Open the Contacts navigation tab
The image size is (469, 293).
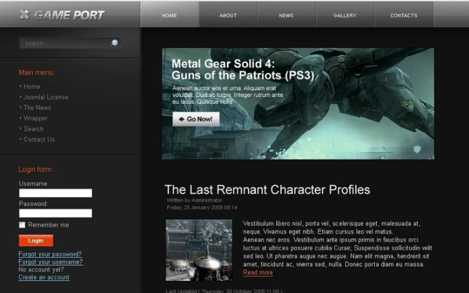pos(404,15)
